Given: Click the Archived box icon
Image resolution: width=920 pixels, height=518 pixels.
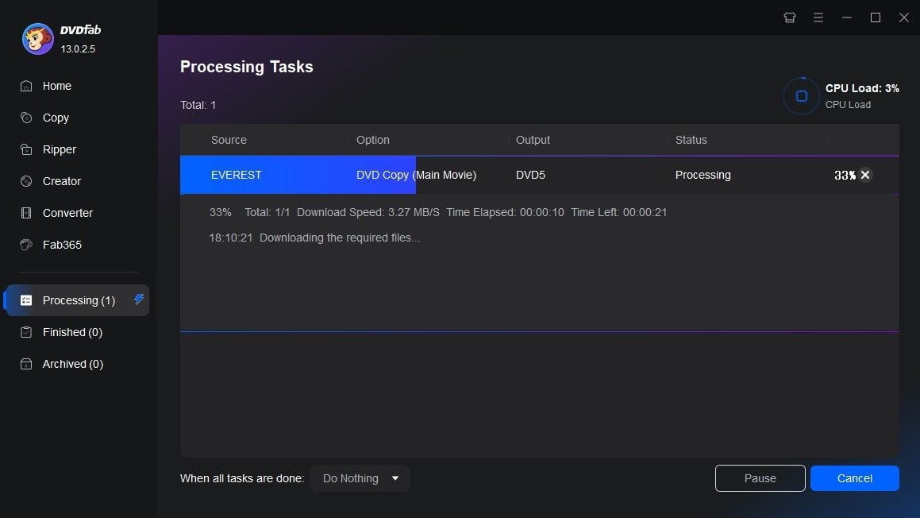Looking at the screenshot, I should (x=26, y=364).
